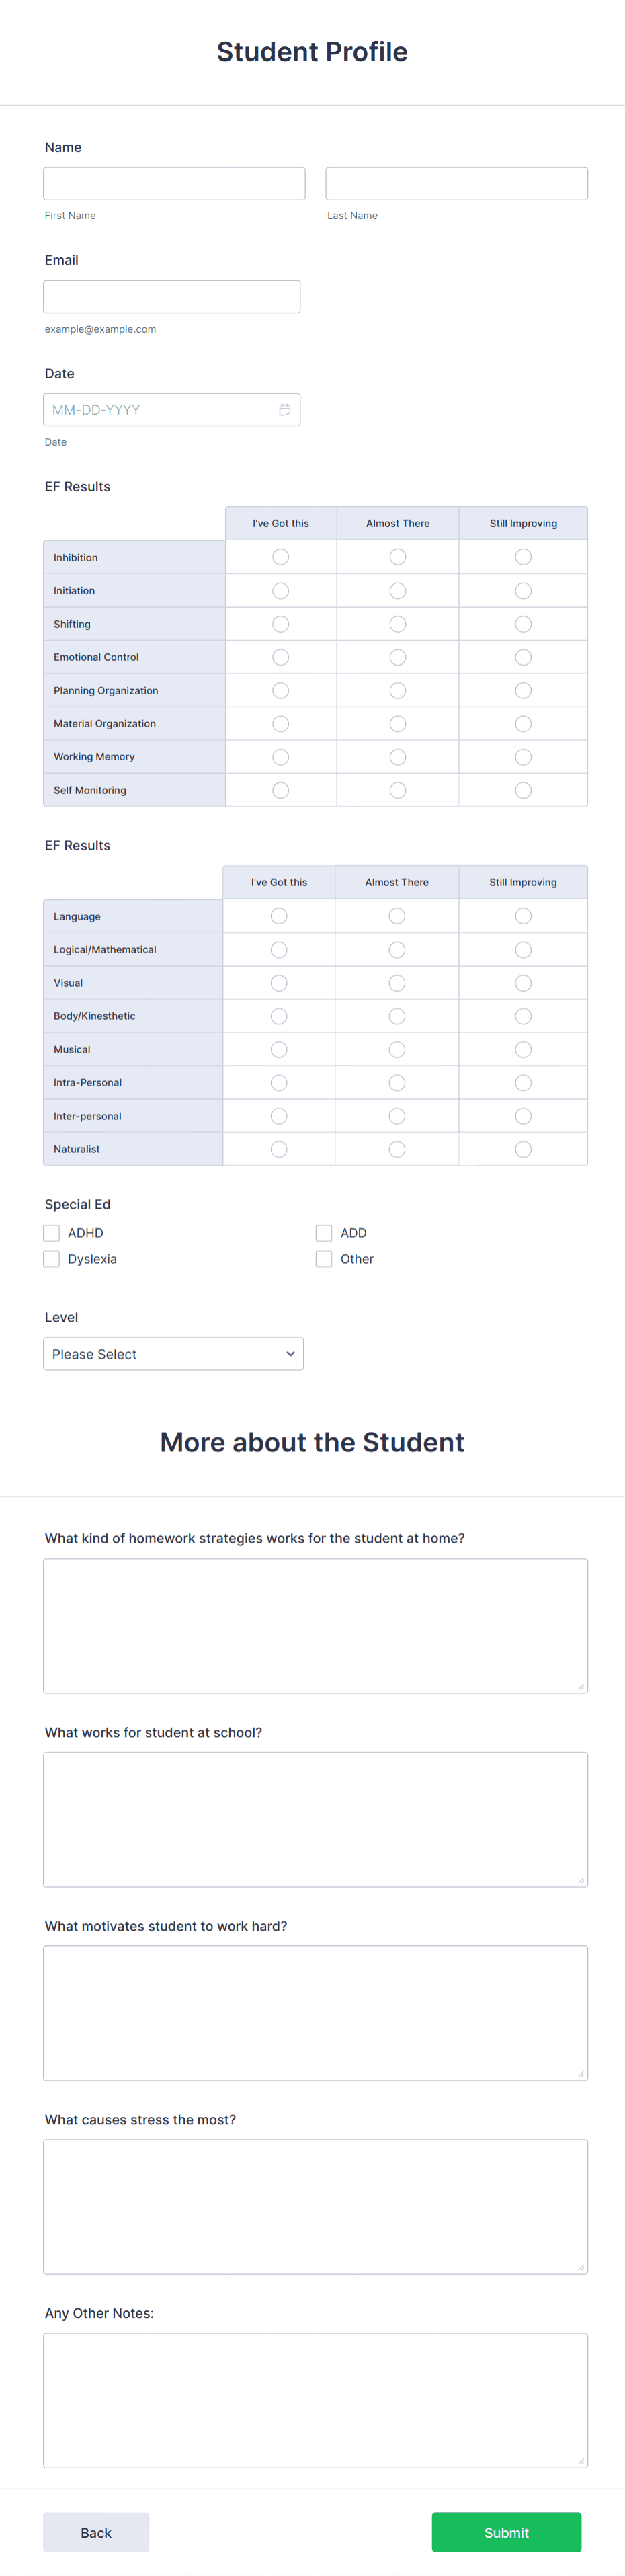Choose "Still Improving" for Naturalist
The height and width of the screenshot is (2576, 625).
pos(523,1148)
